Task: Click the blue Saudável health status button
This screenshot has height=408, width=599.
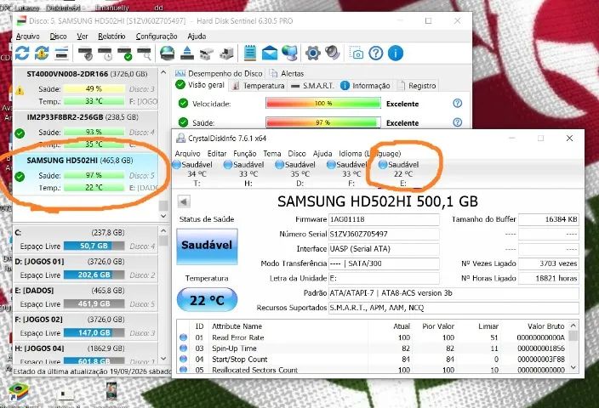Action: point(207,246)
